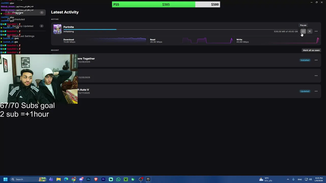Click the Fortnite title text
This screenshot has height=183, width=326.
pyautogui.click(x=69, y=27)
